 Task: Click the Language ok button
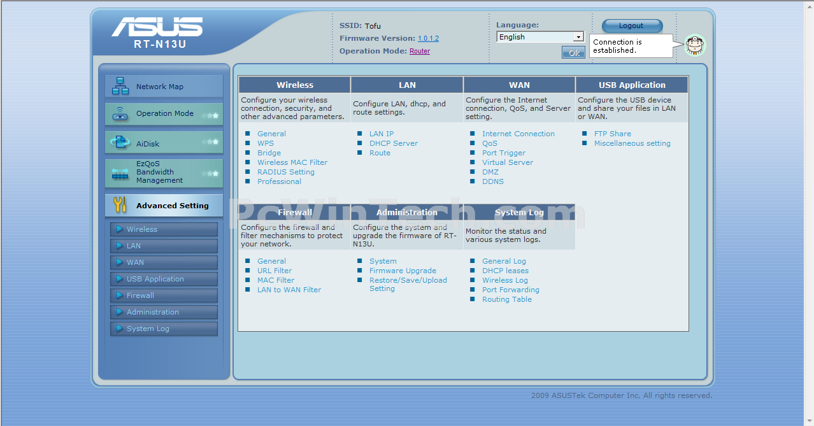coord(573,53)
